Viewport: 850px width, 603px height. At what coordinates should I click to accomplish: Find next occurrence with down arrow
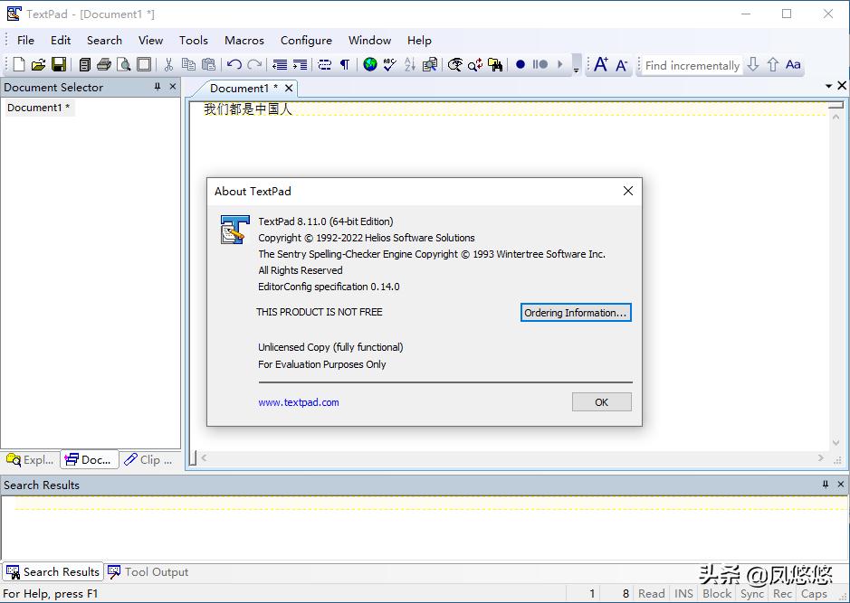pos(753,64)
